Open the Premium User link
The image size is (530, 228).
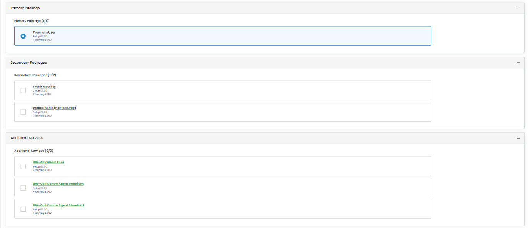[44, 32]
